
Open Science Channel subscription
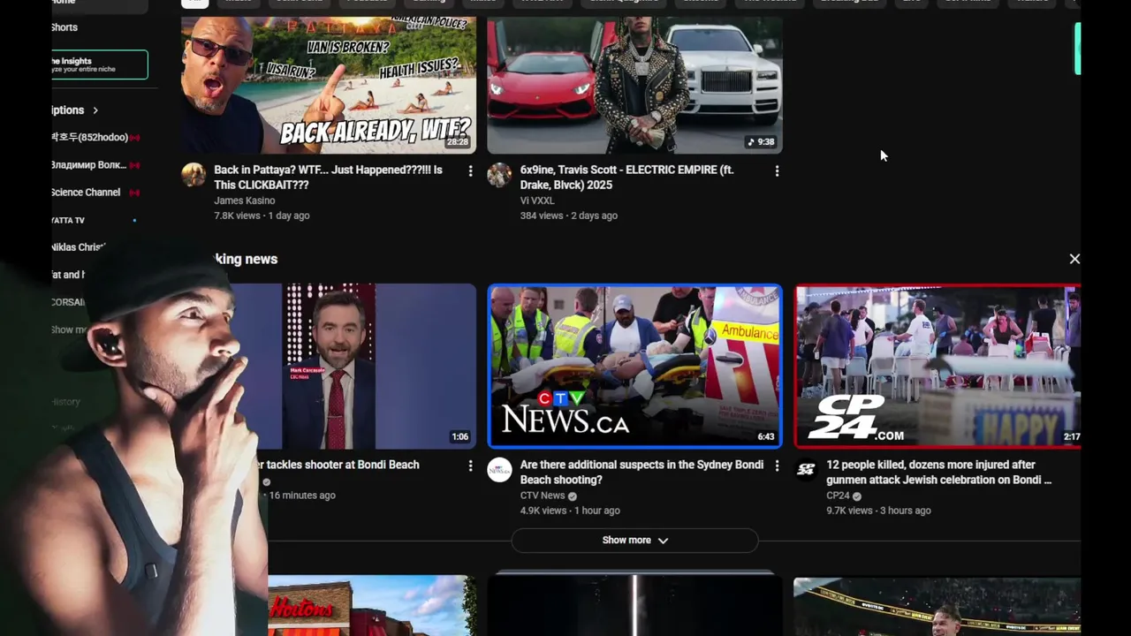86,193
